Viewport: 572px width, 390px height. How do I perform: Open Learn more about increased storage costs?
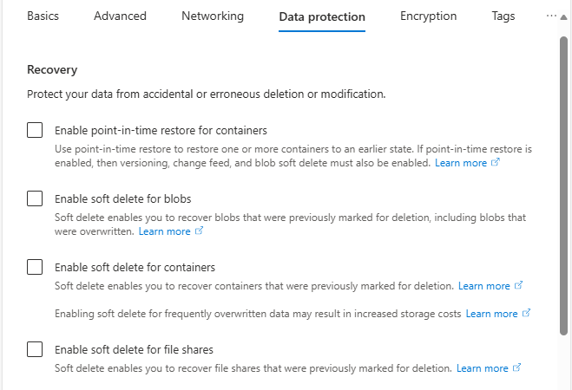491,314
